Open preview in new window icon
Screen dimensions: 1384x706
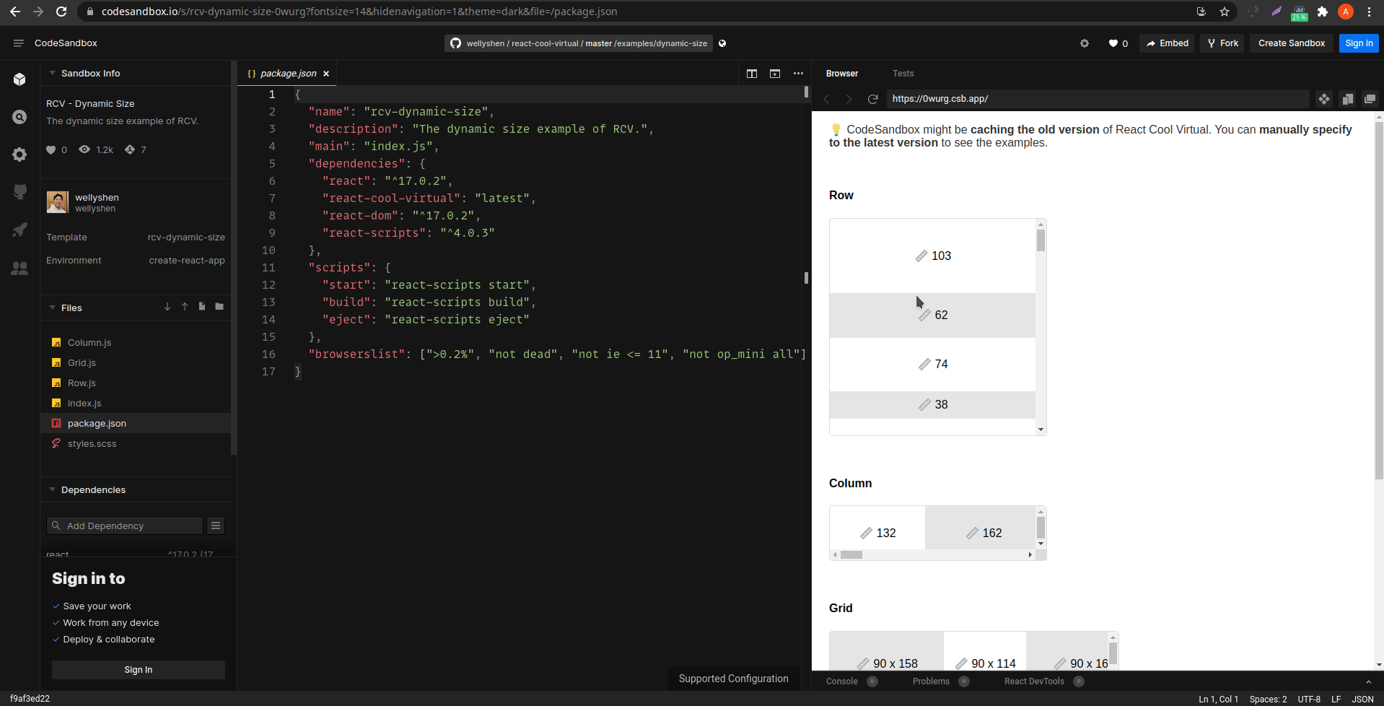1369,99
